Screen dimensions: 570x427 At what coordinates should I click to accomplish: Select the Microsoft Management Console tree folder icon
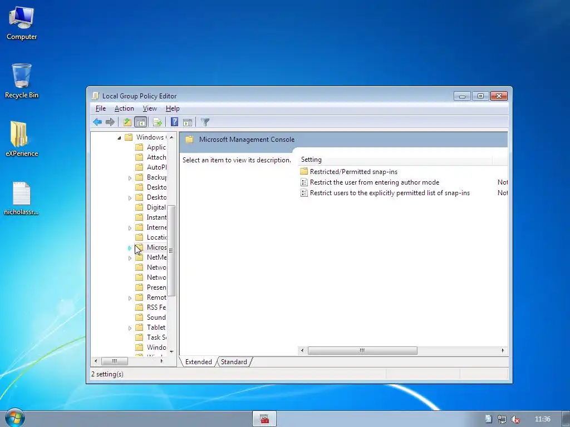pos(139,247)
